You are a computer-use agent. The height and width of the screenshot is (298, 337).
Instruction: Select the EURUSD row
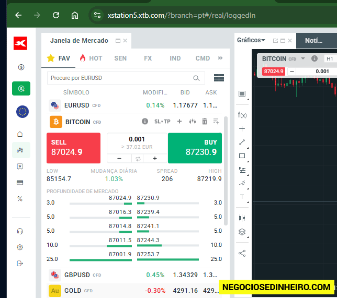[135, 105]
